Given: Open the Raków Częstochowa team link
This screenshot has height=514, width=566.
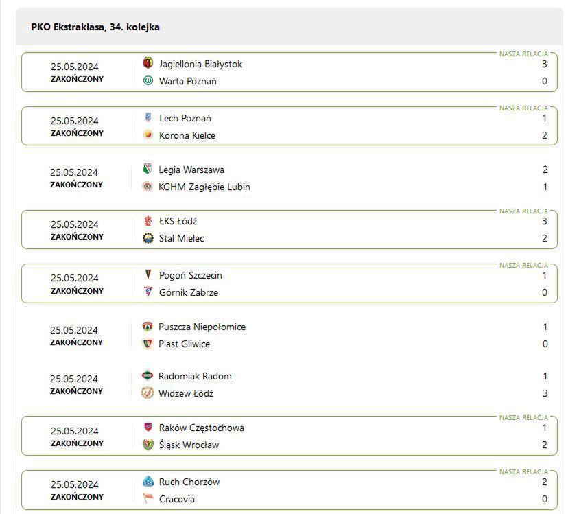Looking at the screenshot, I should (x=202, y=428).
